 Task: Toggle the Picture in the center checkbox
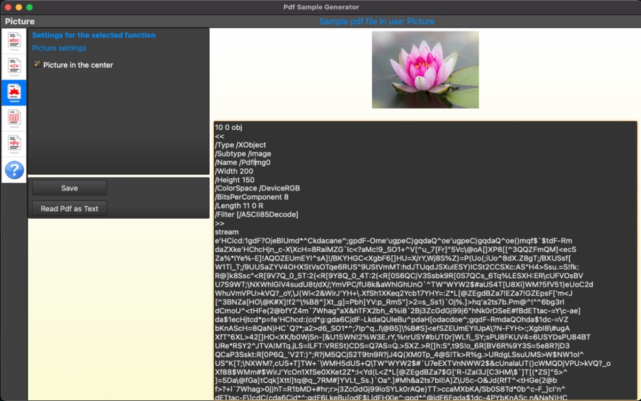click(37, 65)
